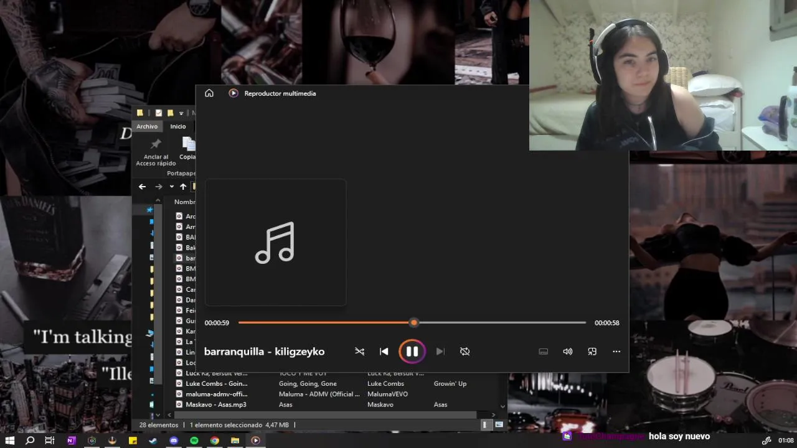Open the Windows Start menu
The width and height of the screenshot is (797, 448).
[10, 441]
